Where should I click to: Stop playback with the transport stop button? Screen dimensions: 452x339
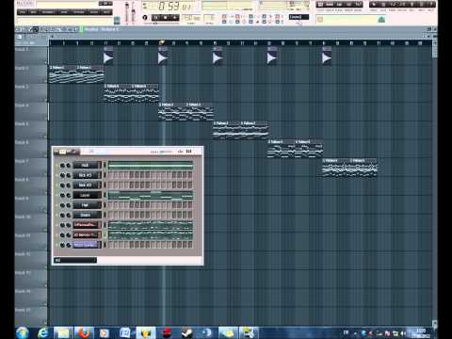(x=165, y=18)
